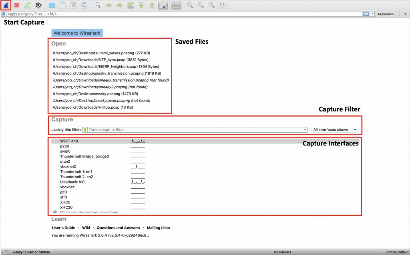The image size is (410, 255).
Task: Toggle packet colorizing rules
Action: point(177,5)
